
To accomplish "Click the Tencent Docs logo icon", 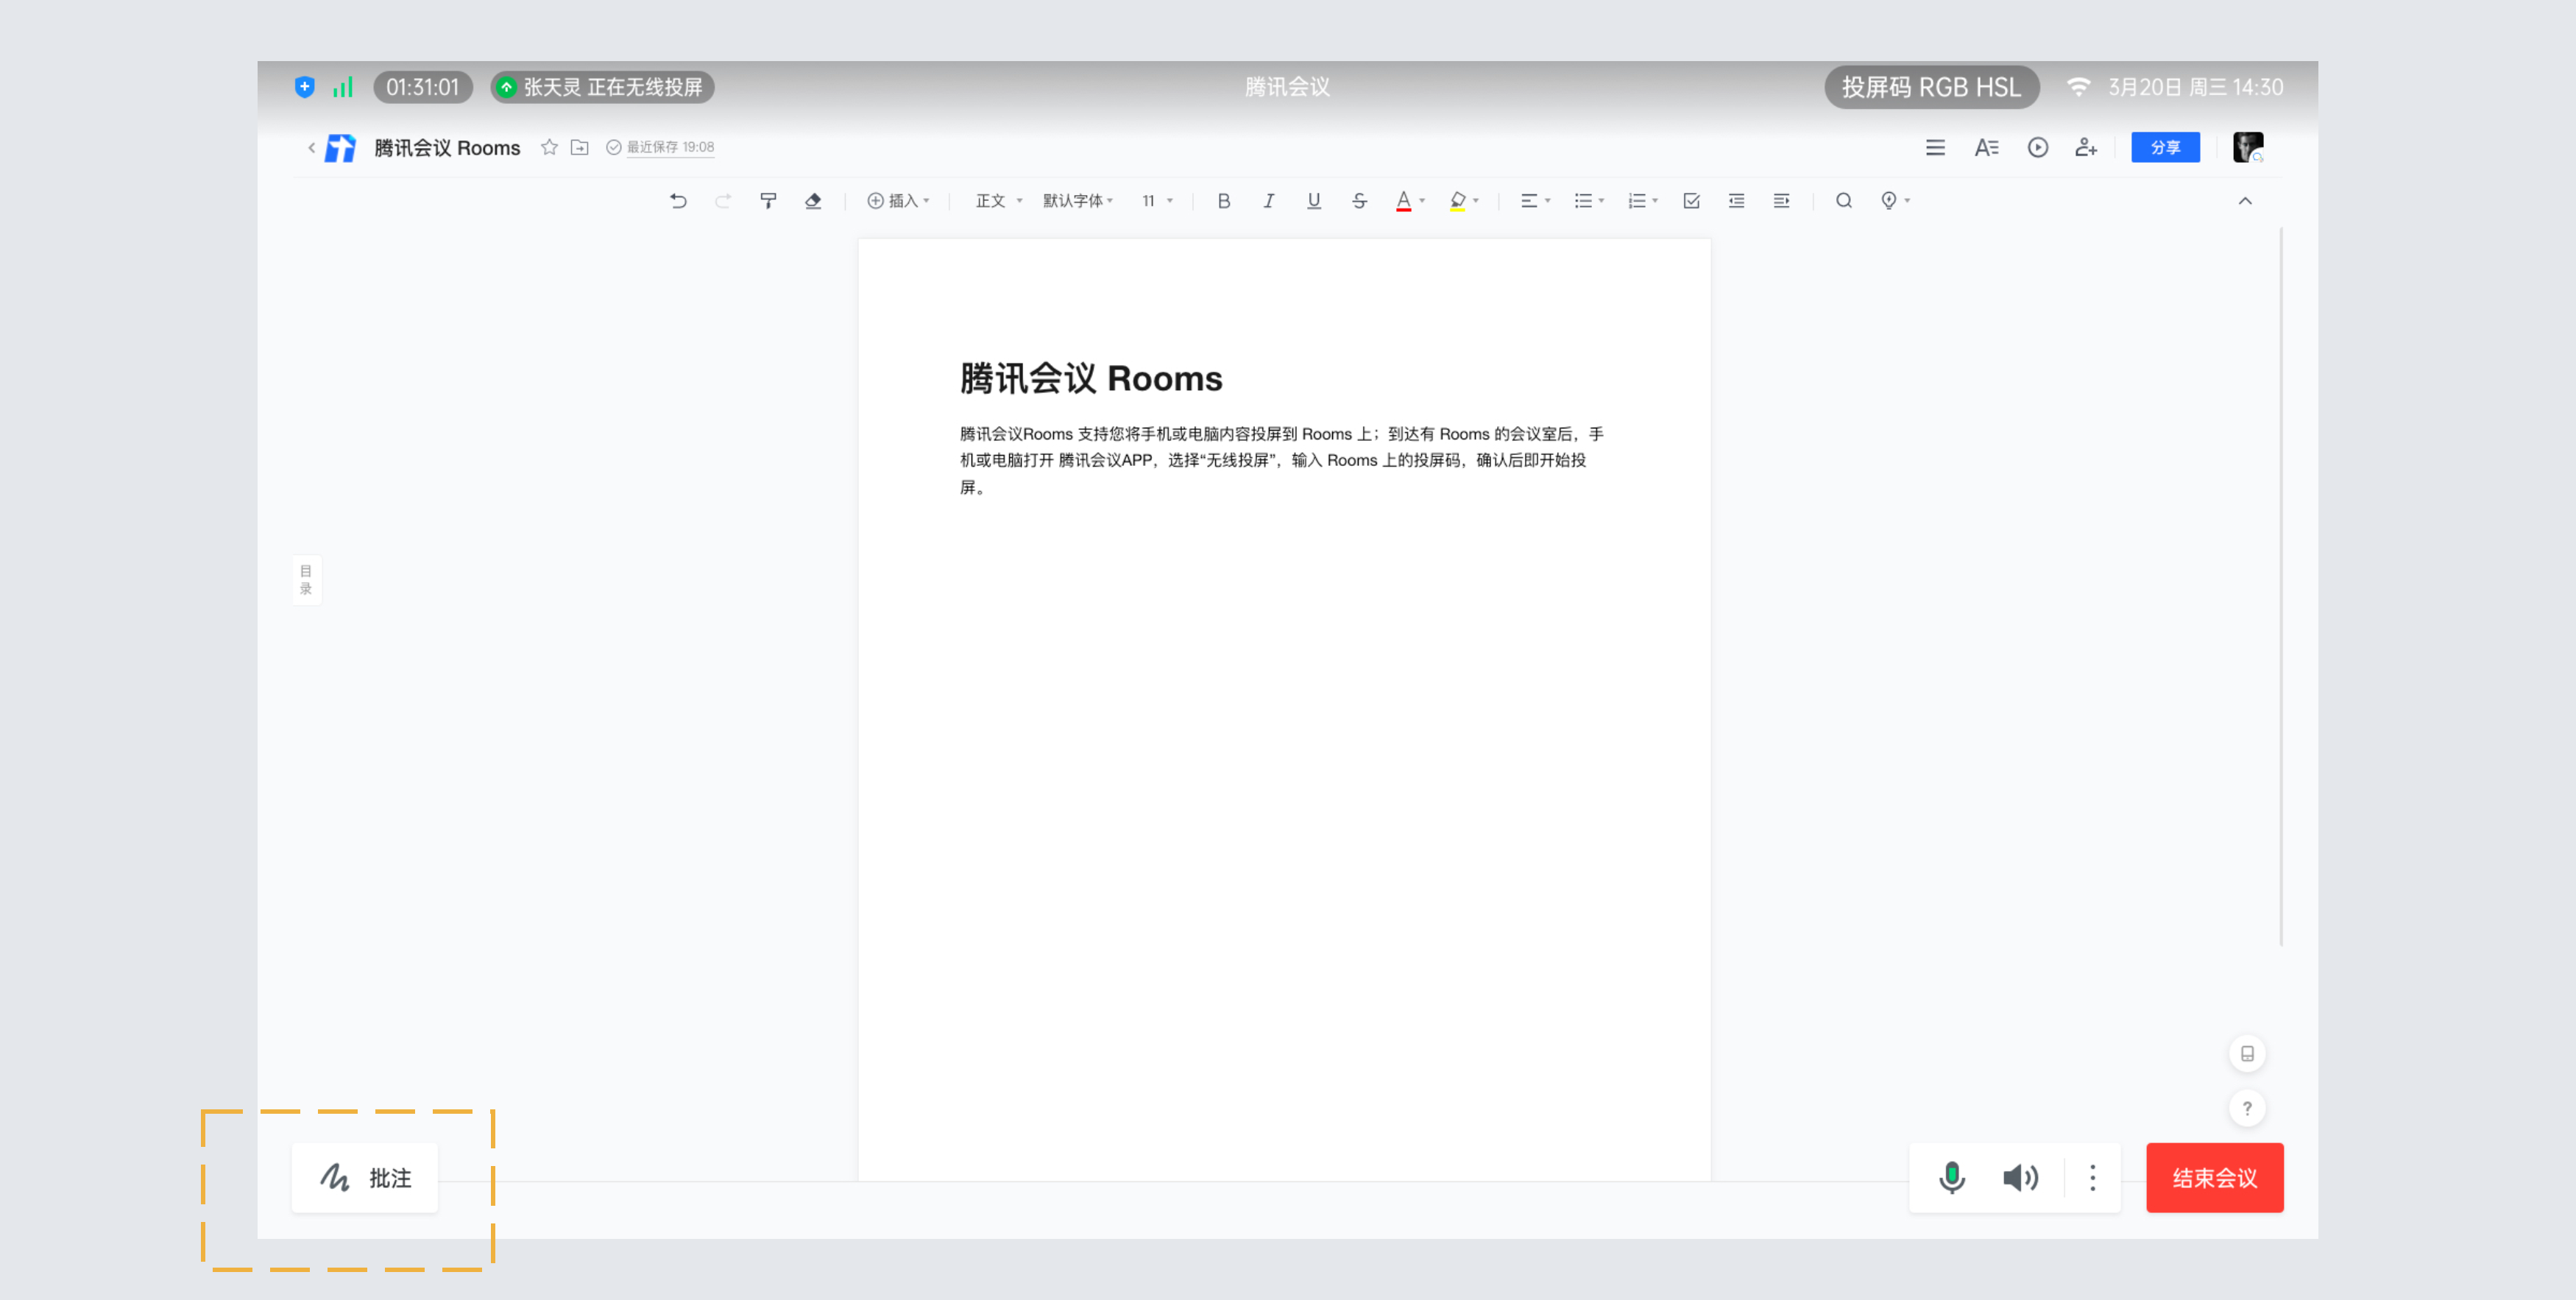I will [341, 148].
